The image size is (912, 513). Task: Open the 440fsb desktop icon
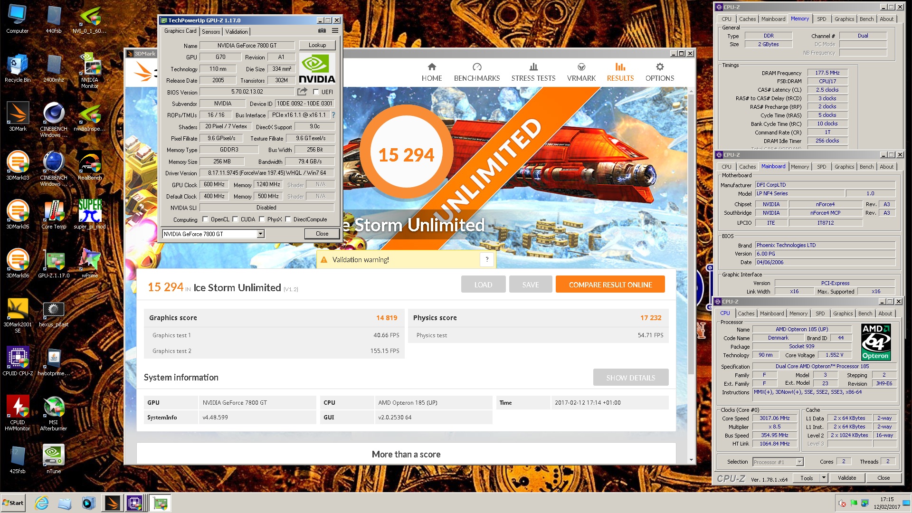click(54, 19)
